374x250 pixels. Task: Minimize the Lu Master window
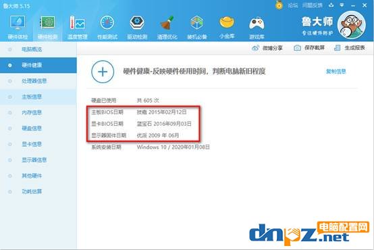pyautogui.click(x=353, y=5)
